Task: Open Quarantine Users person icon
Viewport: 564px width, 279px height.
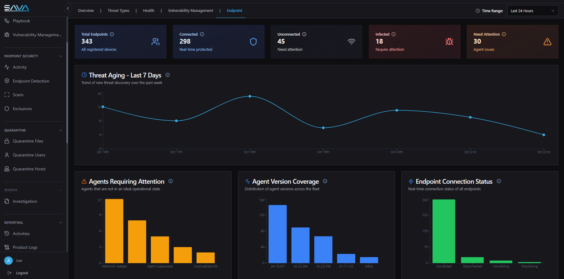Action: 7,155
